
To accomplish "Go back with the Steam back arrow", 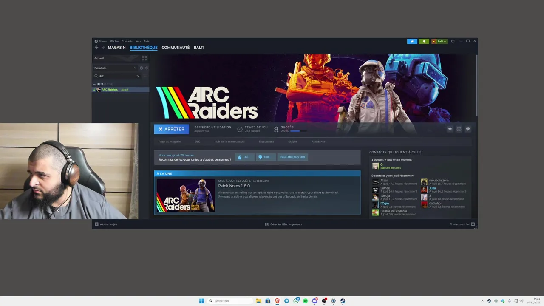I will coord(96,48).
